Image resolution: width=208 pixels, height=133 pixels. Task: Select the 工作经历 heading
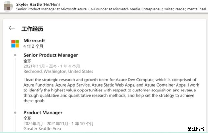[32, 29]
